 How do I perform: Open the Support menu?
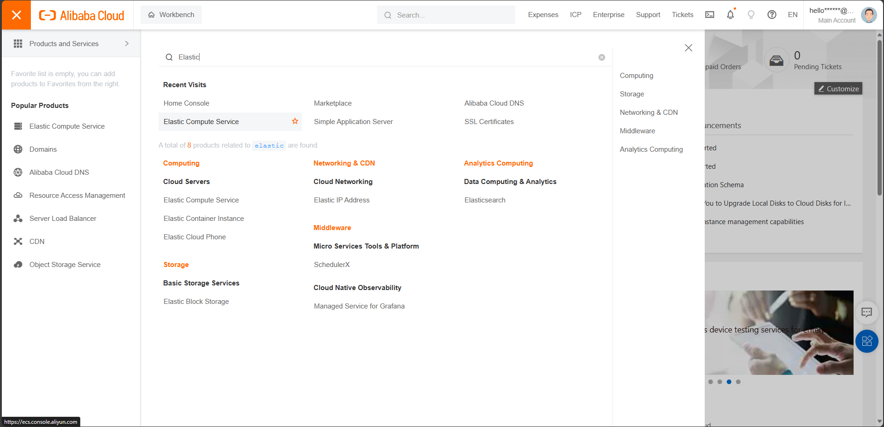(648, 15)
